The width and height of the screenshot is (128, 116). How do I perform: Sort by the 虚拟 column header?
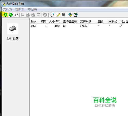pyautogui.click(x=102, y=21)
